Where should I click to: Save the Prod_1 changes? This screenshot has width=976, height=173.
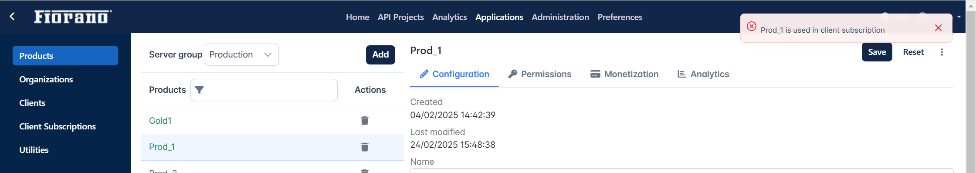coord(877,52)
